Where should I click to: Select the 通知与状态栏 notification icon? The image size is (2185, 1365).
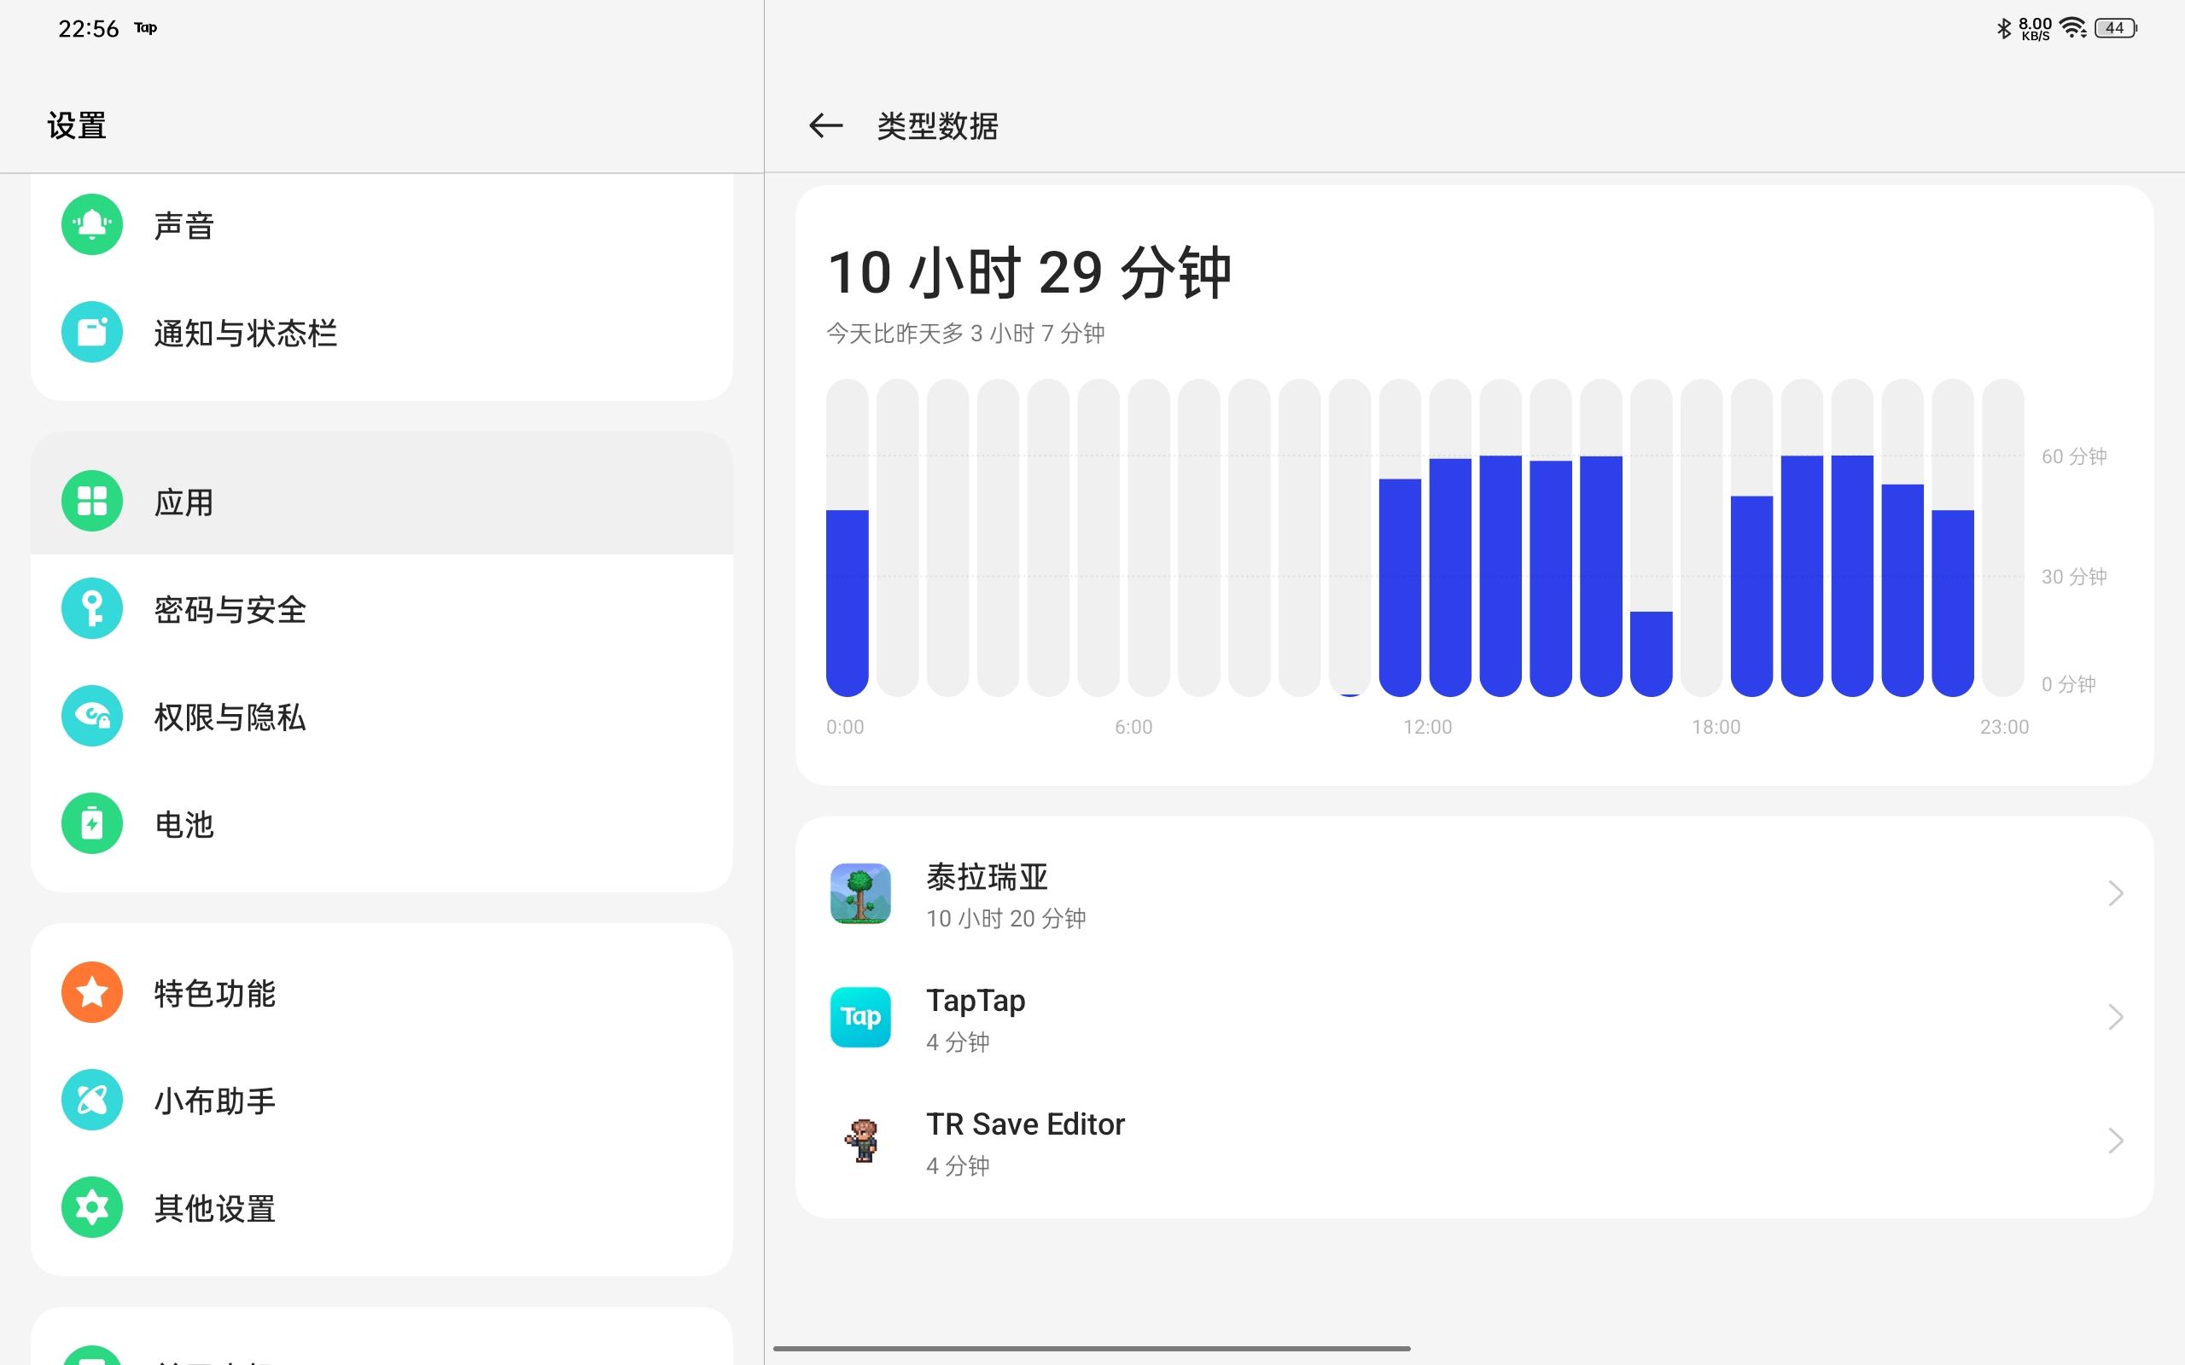point(91,332)
